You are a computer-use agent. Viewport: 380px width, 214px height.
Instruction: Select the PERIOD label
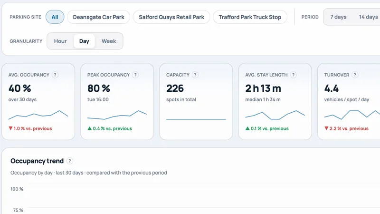point(310,17)
